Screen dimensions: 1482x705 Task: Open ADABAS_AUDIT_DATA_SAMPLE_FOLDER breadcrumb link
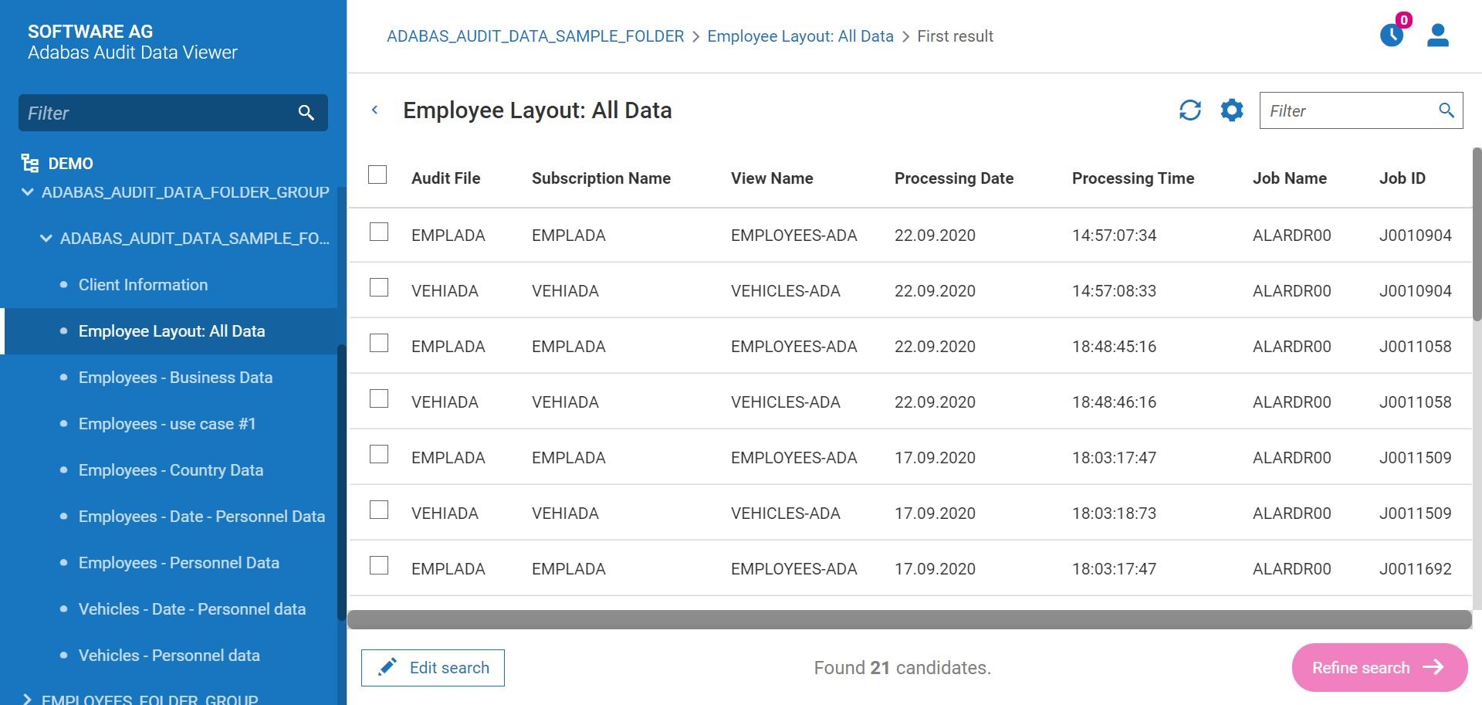click(x=535, y=36)
